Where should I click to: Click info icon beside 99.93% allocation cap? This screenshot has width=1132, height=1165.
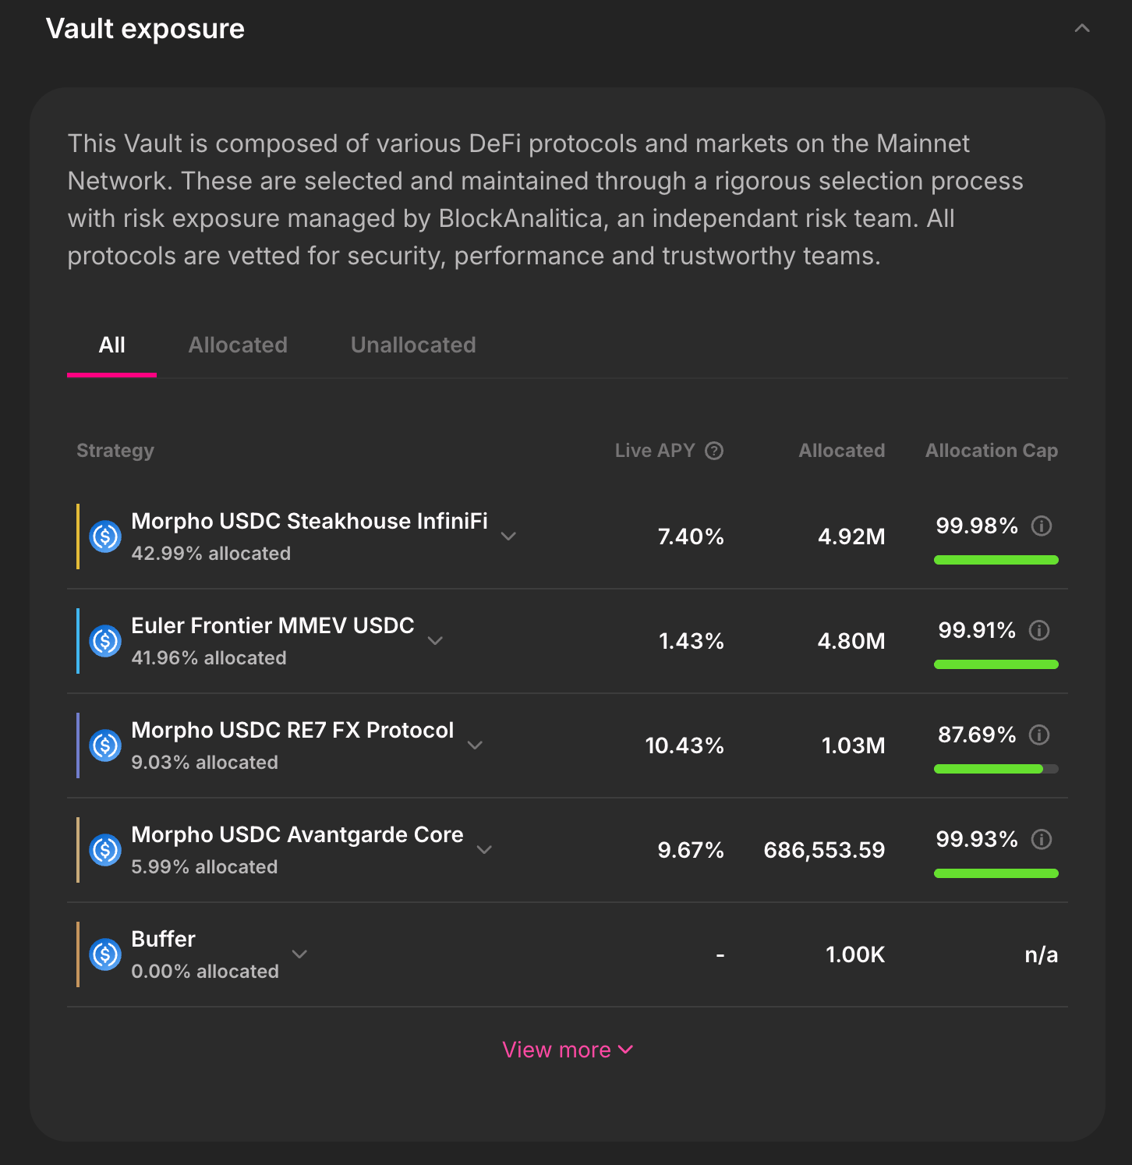(1042, 839)
